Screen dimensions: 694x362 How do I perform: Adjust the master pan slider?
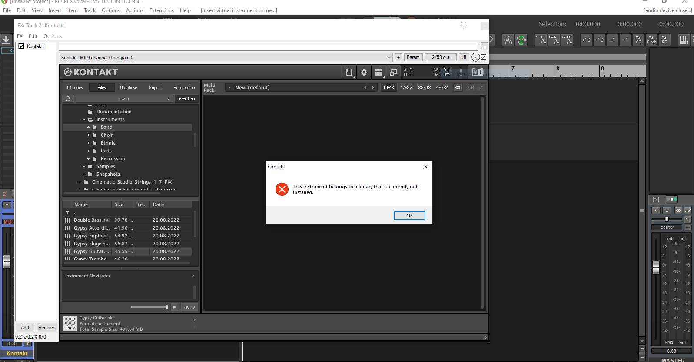coord(667,219)
